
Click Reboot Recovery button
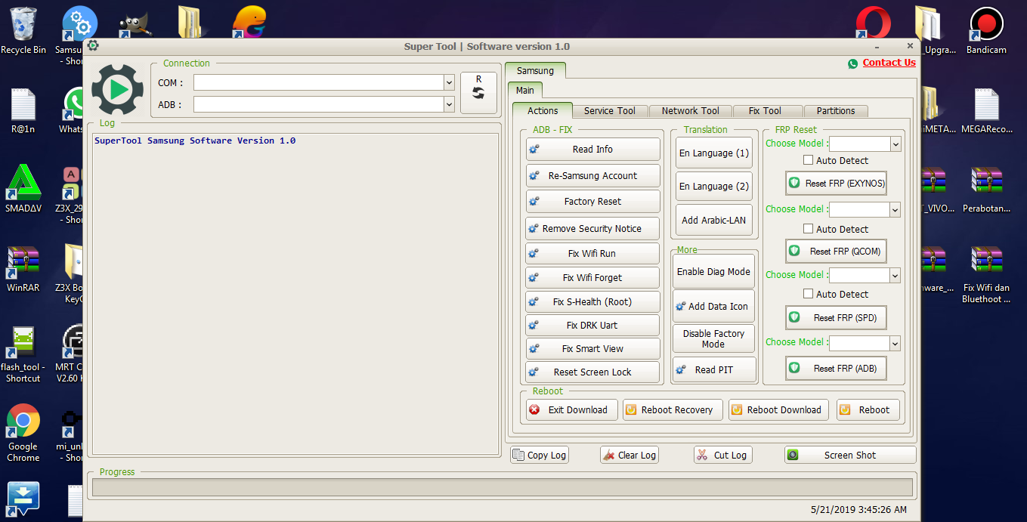pos(673,410)
